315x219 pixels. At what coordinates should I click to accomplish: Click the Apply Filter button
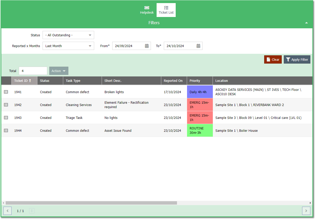(x=297, y=59)
